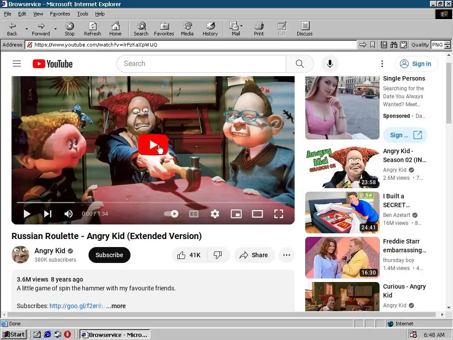The height and width of the screenshot is (340, 453).
Task: Open YouTube hamburger guide menu
Action: point(17,64)
